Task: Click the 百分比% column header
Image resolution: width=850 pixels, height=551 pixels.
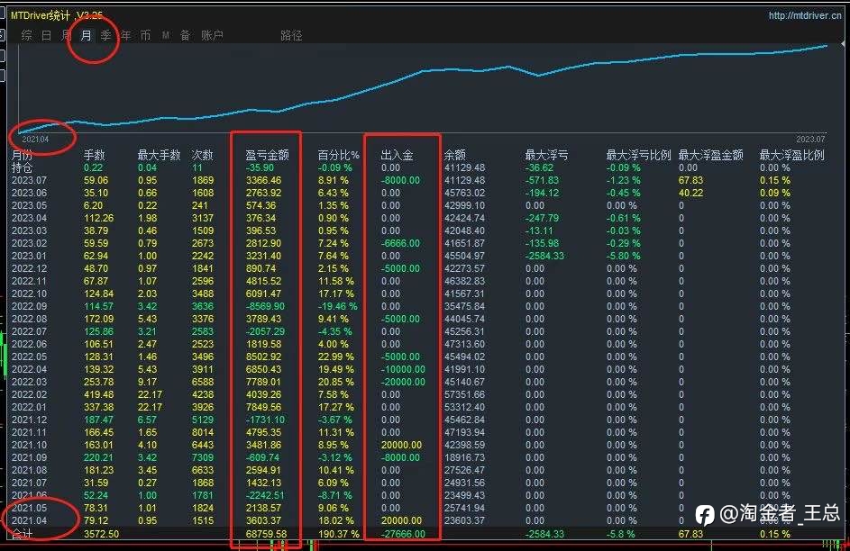Action: [338, 156]
